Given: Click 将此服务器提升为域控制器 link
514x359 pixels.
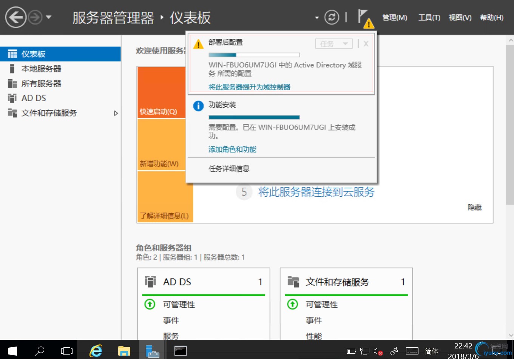Looking at the screenshot, I should pyautogui.click(x=250, y=87).
